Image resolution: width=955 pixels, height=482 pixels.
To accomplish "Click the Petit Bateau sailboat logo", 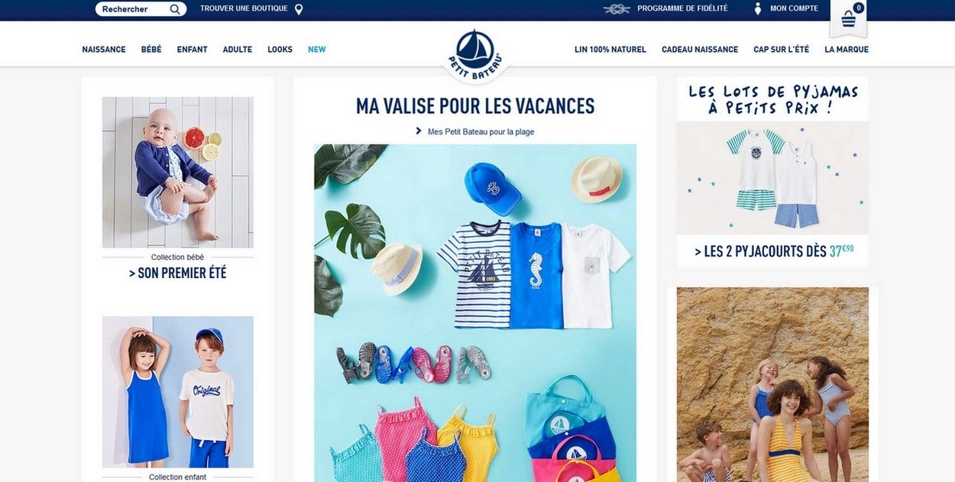I will coord(475,53).
